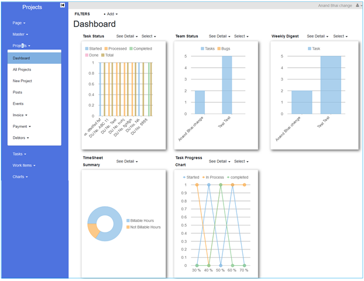Toggle the Started legend in Task Status

[x=93, y=48]
